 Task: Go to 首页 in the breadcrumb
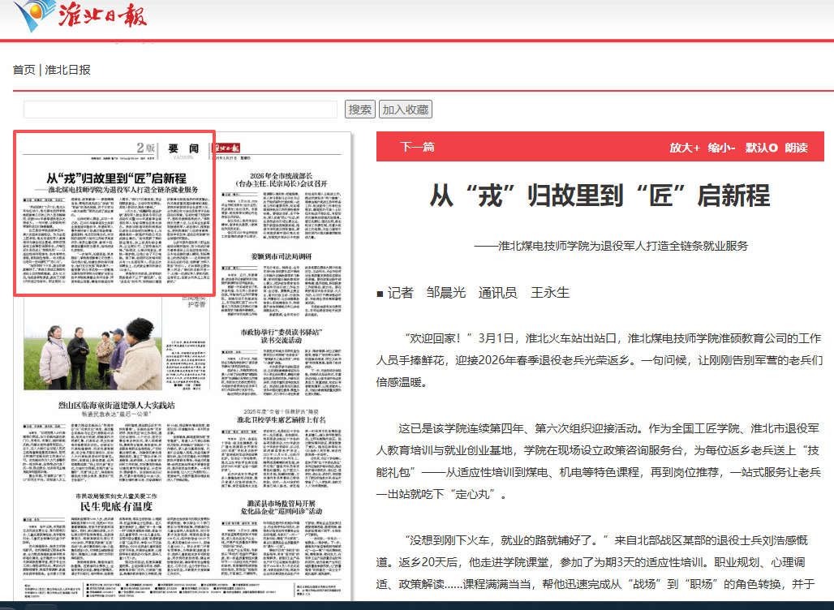click(24, 70)
